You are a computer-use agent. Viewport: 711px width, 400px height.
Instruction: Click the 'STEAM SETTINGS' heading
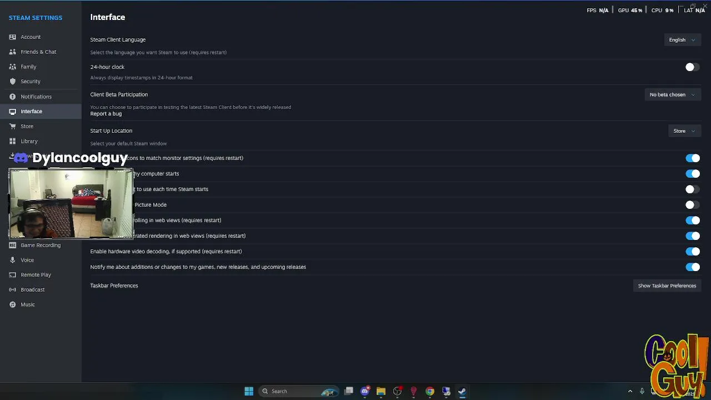click(36, 18)
